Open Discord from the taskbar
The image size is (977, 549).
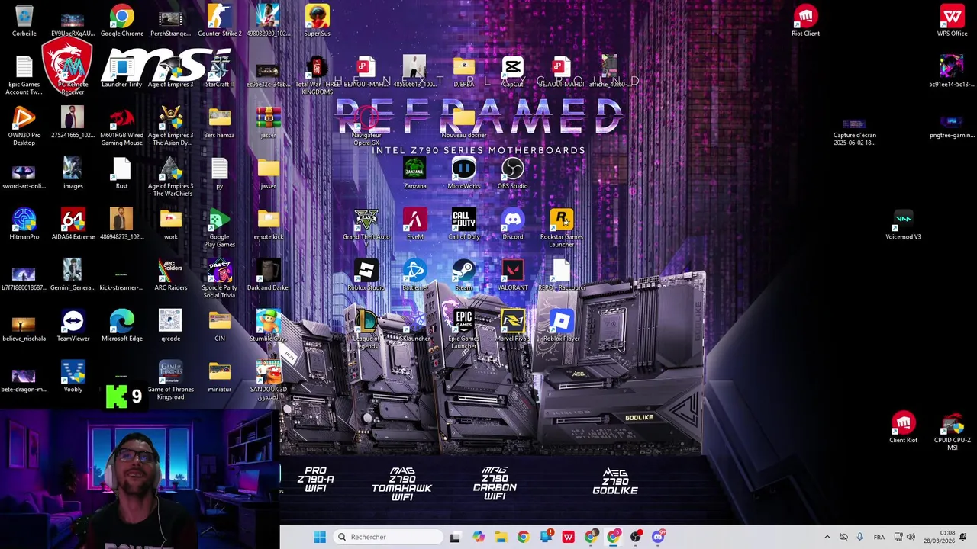click(658, 537)
